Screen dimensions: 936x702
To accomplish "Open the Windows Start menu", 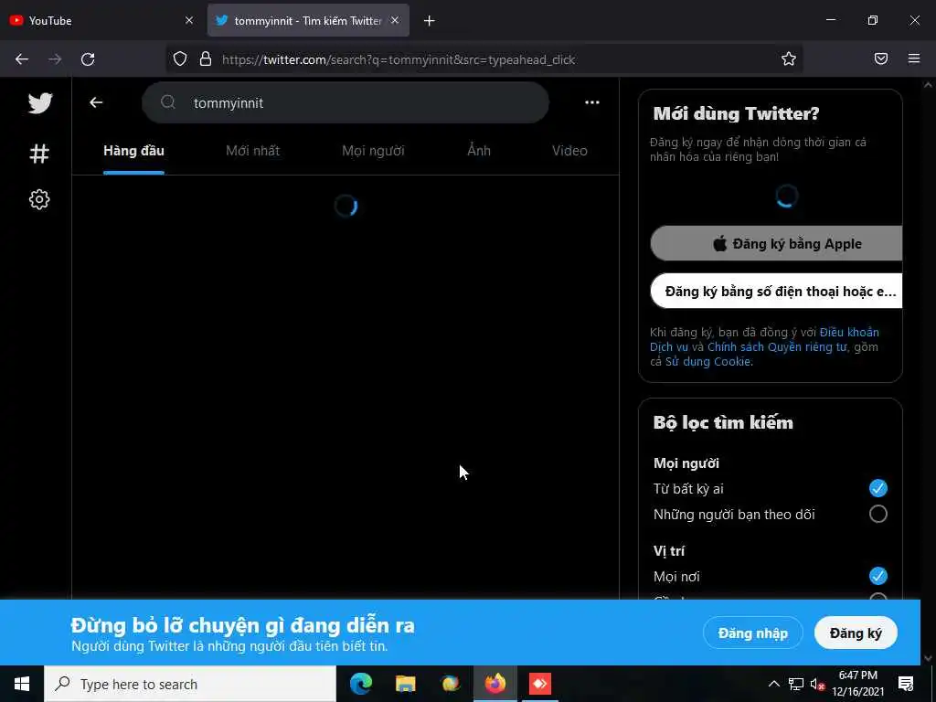I will pyautogui.click(x=22, y=684).
